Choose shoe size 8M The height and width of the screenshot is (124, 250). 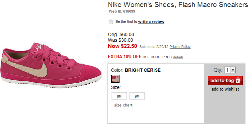point(119,96)
